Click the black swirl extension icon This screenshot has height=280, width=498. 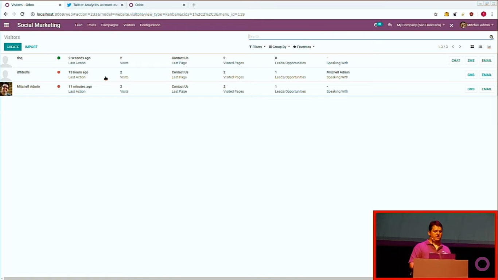click(455, 14)
